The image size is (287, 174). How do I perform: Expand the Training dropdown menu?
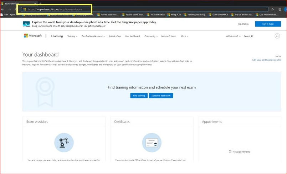point(72,36)
